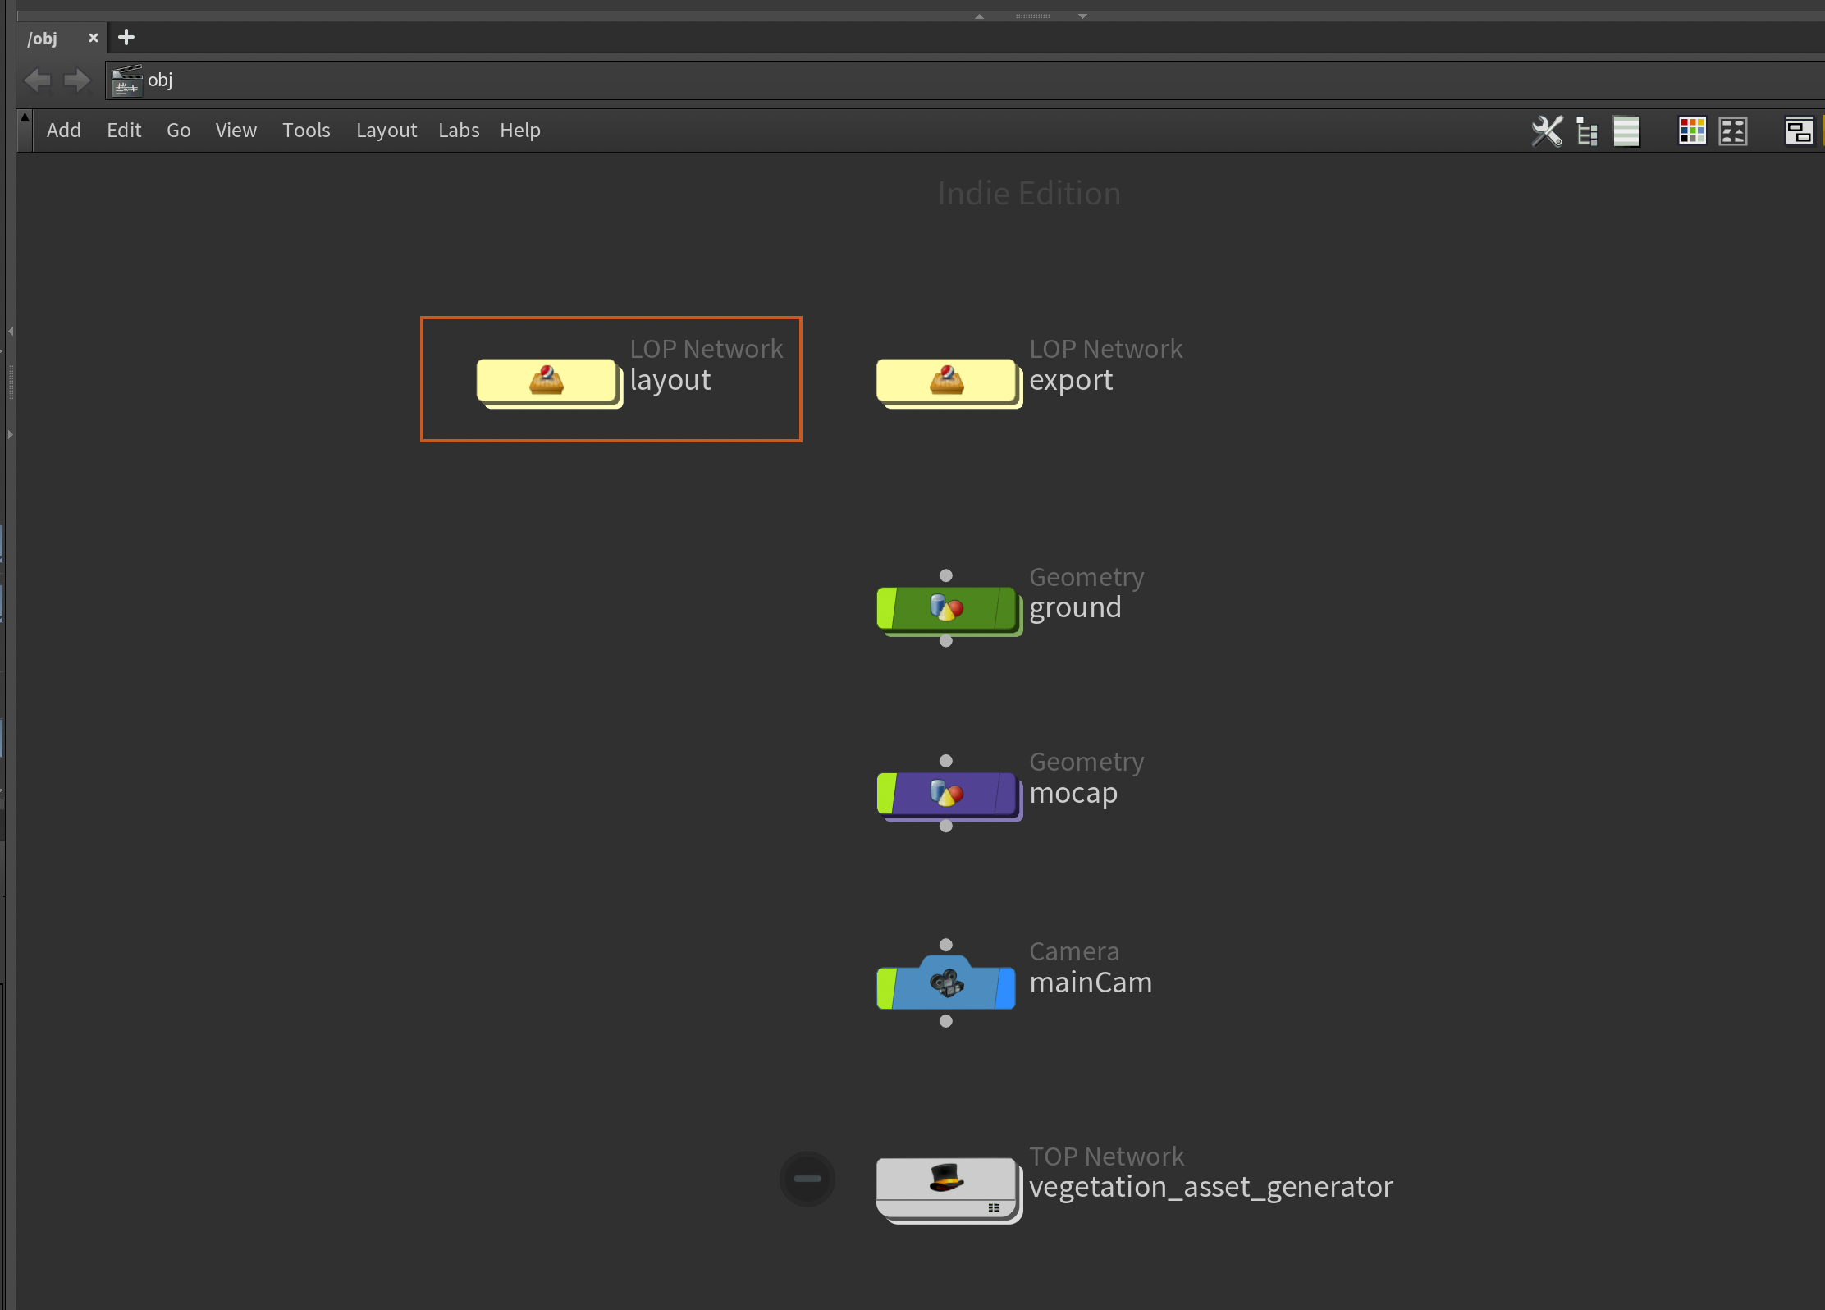The width and height of the screenshot is (1825, 1310).
Task: Close the /obj tab
Action: click(x=94, y=38)
